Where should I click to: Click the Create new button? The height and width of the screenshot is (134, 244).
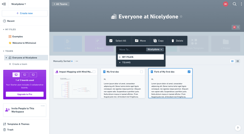[x=25, y=13]
